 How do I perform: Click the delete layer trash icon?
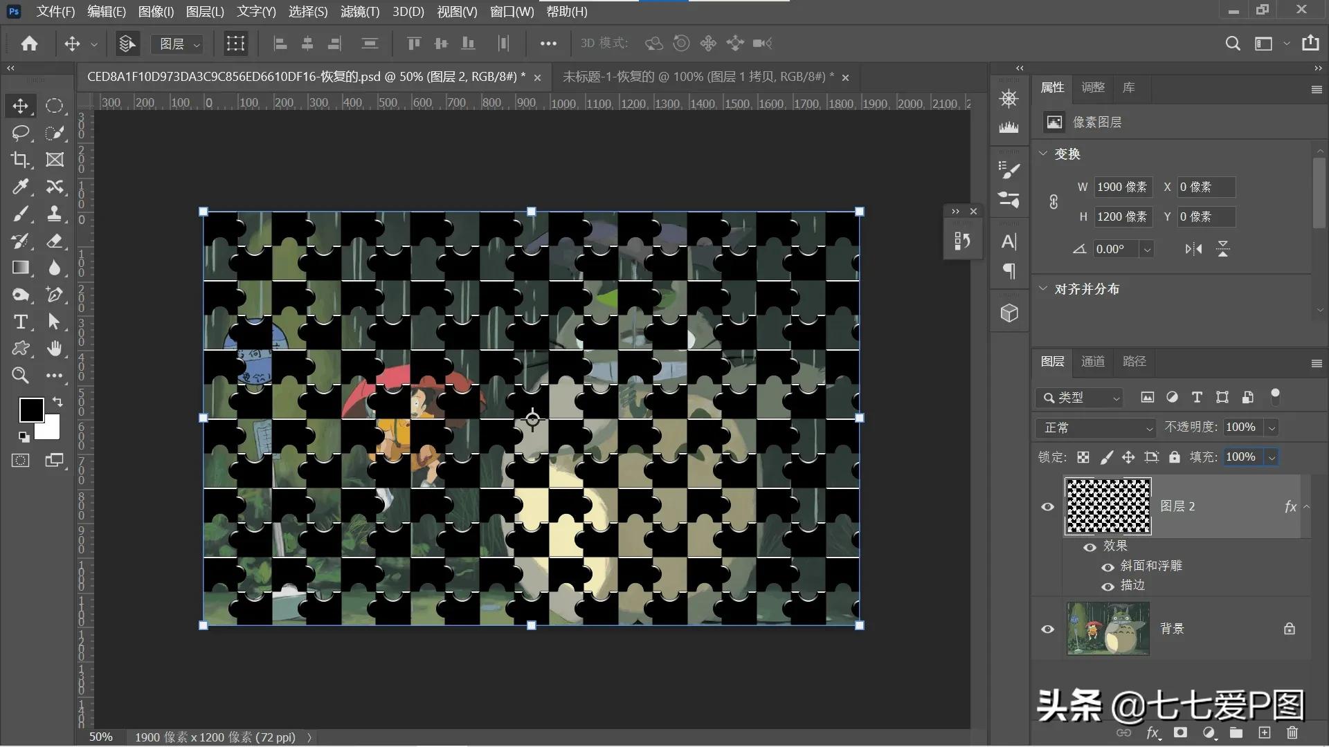1292,732
